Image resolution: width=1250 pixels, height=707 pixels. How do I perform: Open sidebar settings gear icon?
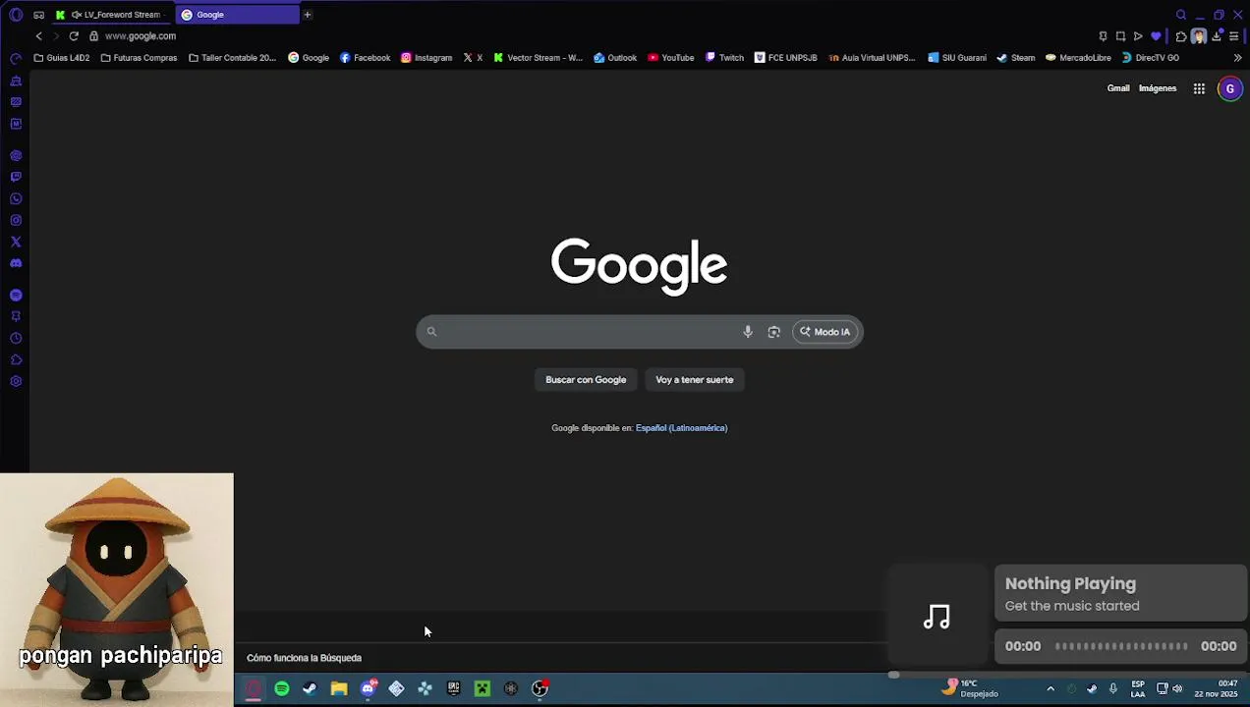click(x=16, y=382)
